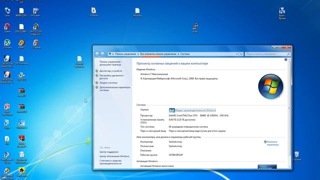This screenshot has height=180, width=320.
Task: Launch Opera from the desktop
Action: (7, 28)
